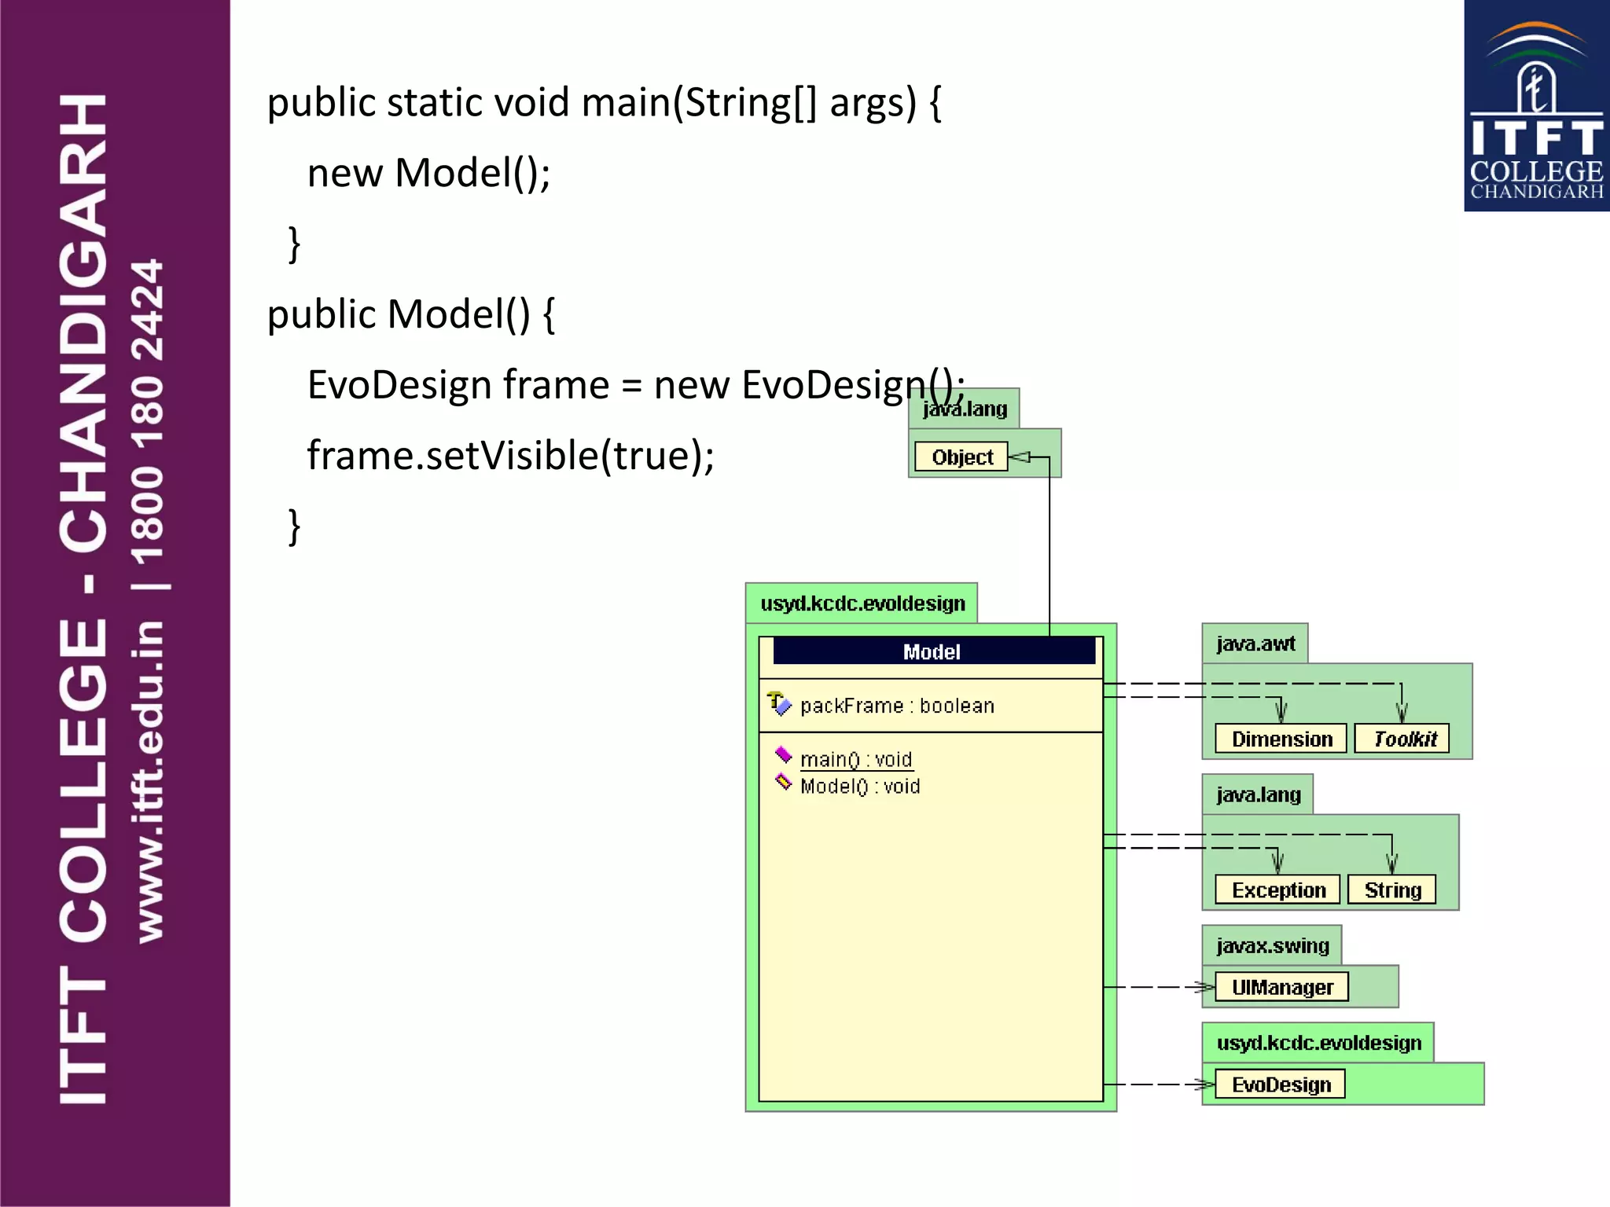The width and height of the screenshot is (1610, 1207).
Task: Click the main() method diamond icon
Action: click(783, 756)
